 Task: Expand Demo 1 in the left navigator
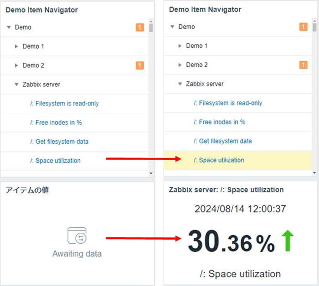point(16,46)
